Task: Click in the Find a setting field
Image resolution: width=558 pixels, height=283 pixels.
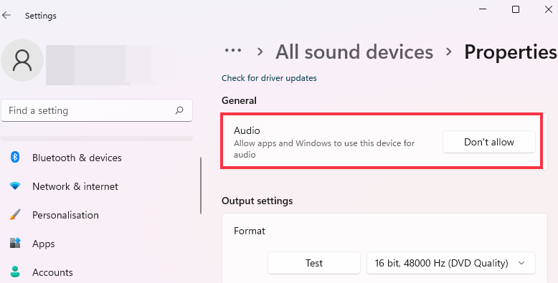Action: pyautogui.click(x=97, y=110)
